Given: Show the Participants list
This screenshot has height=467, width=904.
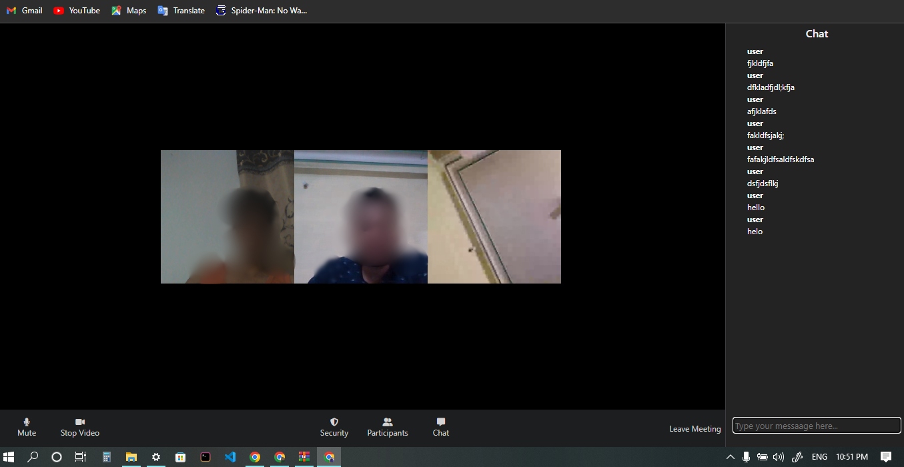Looking at the screenshot, I should pos(388,427).
